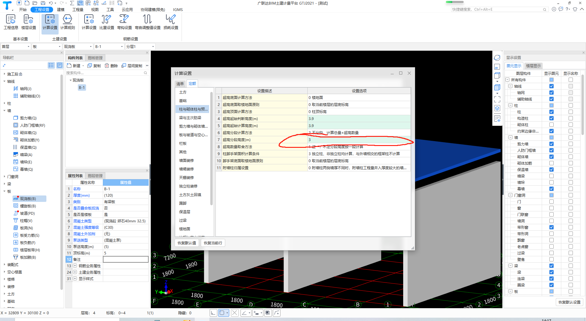Open 楼层设置 floor settings
586x321 pixels.
pos(28,22)
